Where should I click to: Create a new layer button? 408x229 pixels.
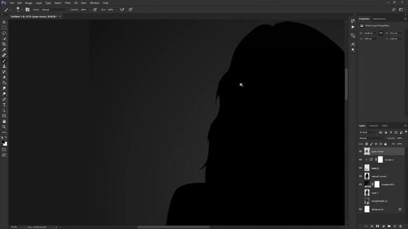click(x=395, y=226)
